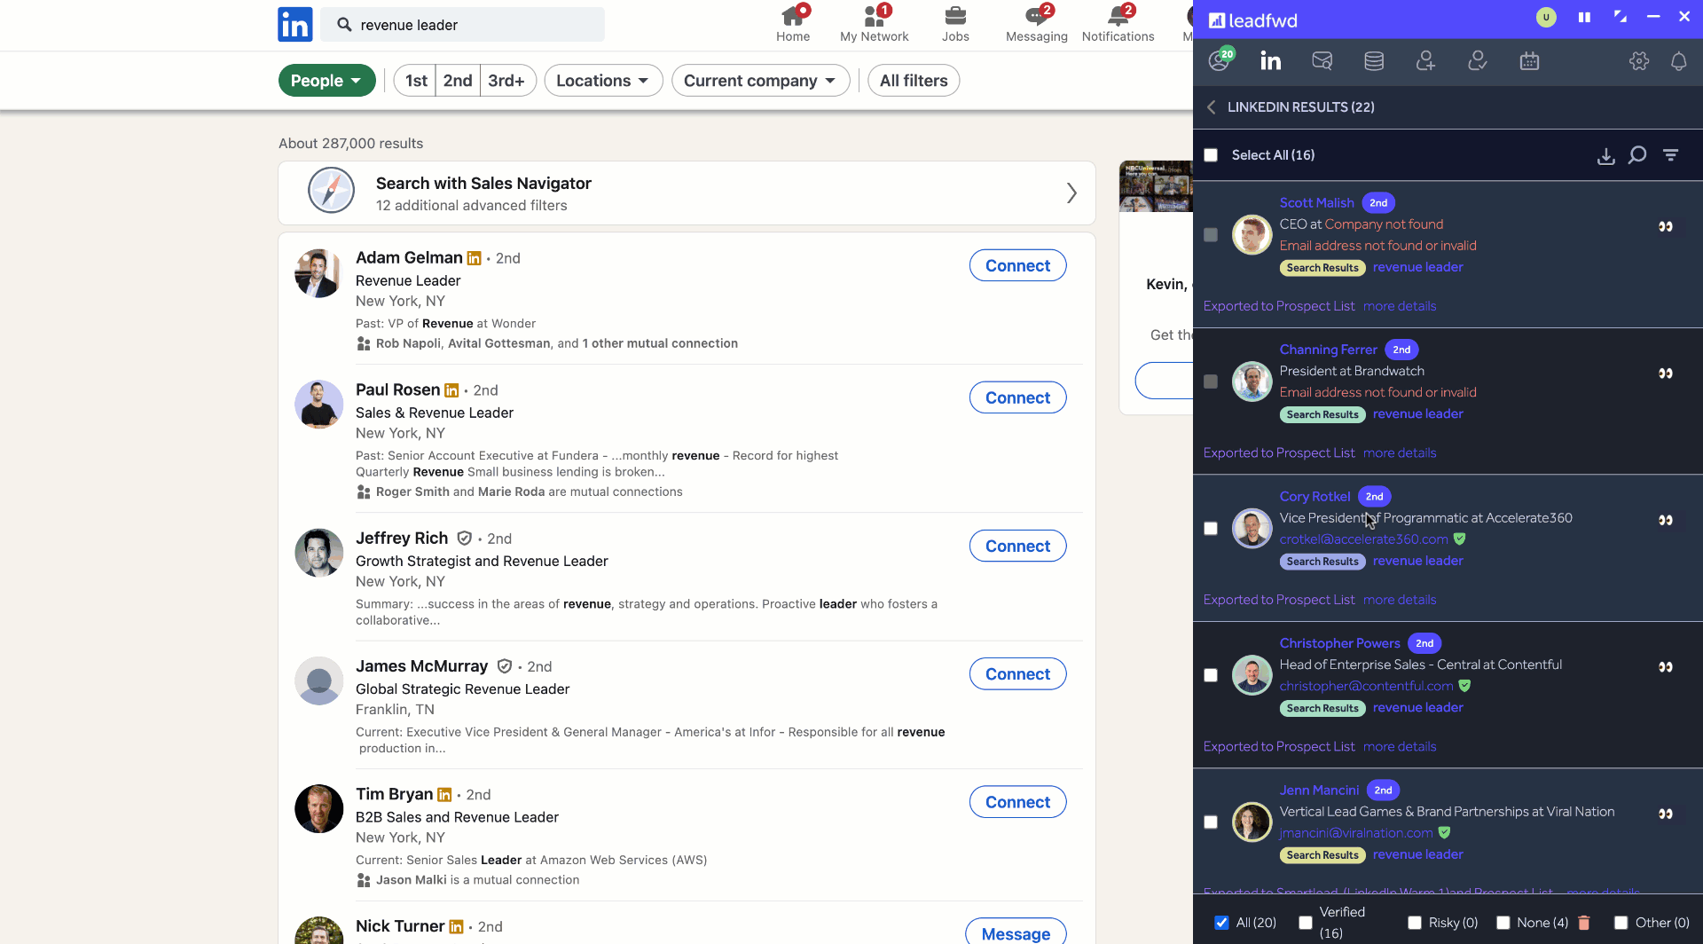The image size is (1703, 944).
Task: Open the Notifications tab
Action: point(1118,24)
